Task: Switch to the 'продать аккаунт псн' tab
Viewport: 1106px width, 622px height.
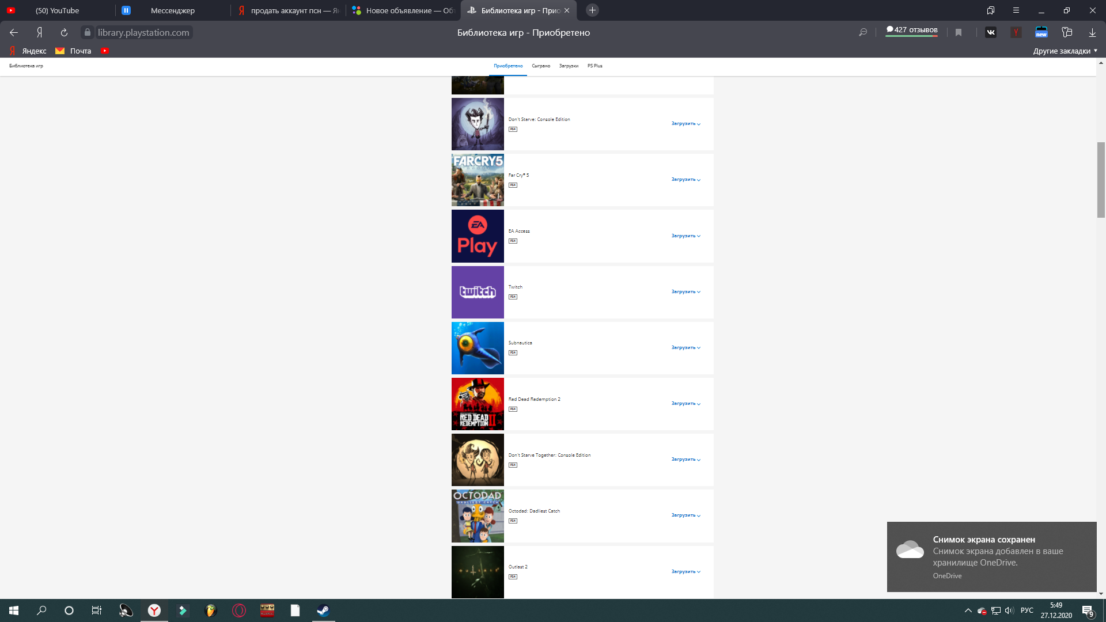Action: pyautogui.click(x=288, y=10)
